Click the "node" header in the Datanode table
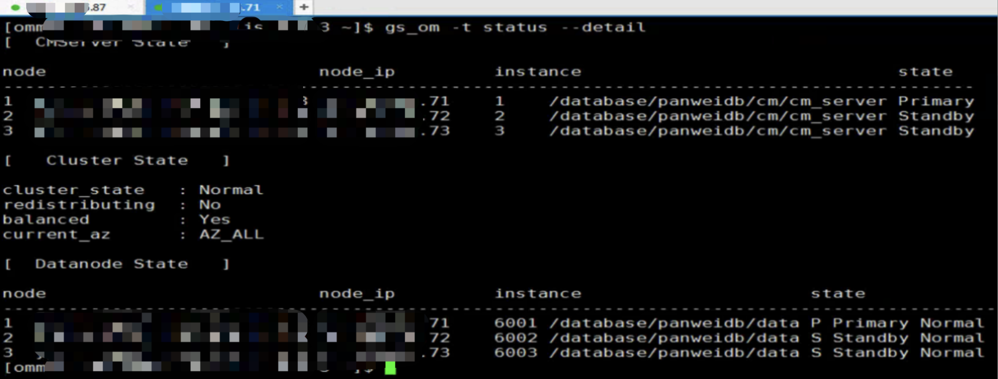Screen dimensions: 998x379 pyautogui.click(x=24, y=294)
